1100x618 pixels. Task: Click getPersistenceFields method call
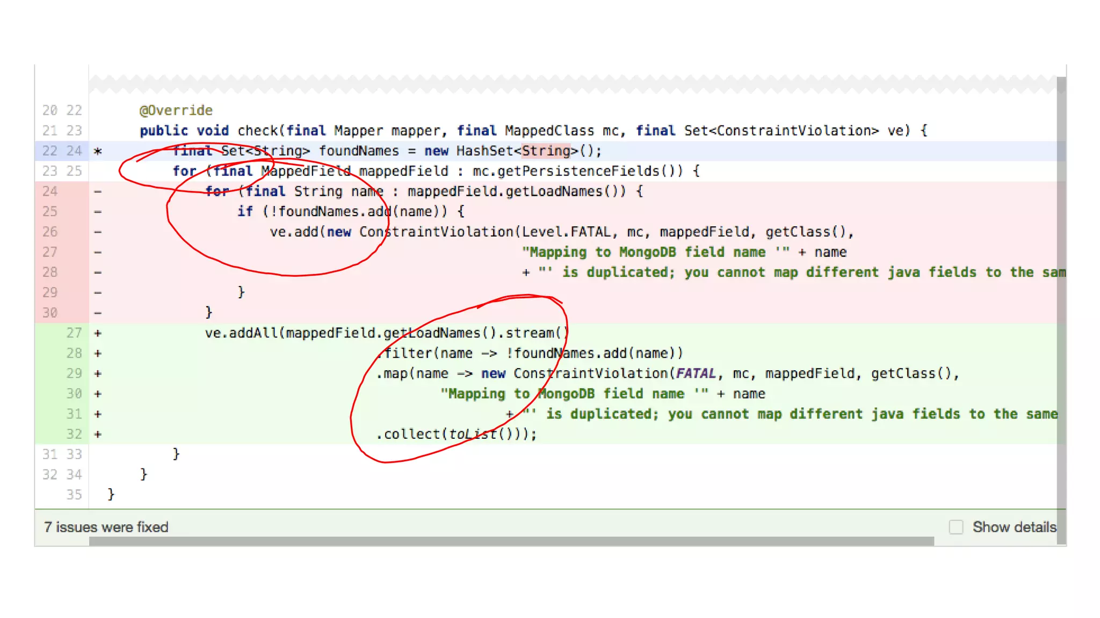point(578,171)
